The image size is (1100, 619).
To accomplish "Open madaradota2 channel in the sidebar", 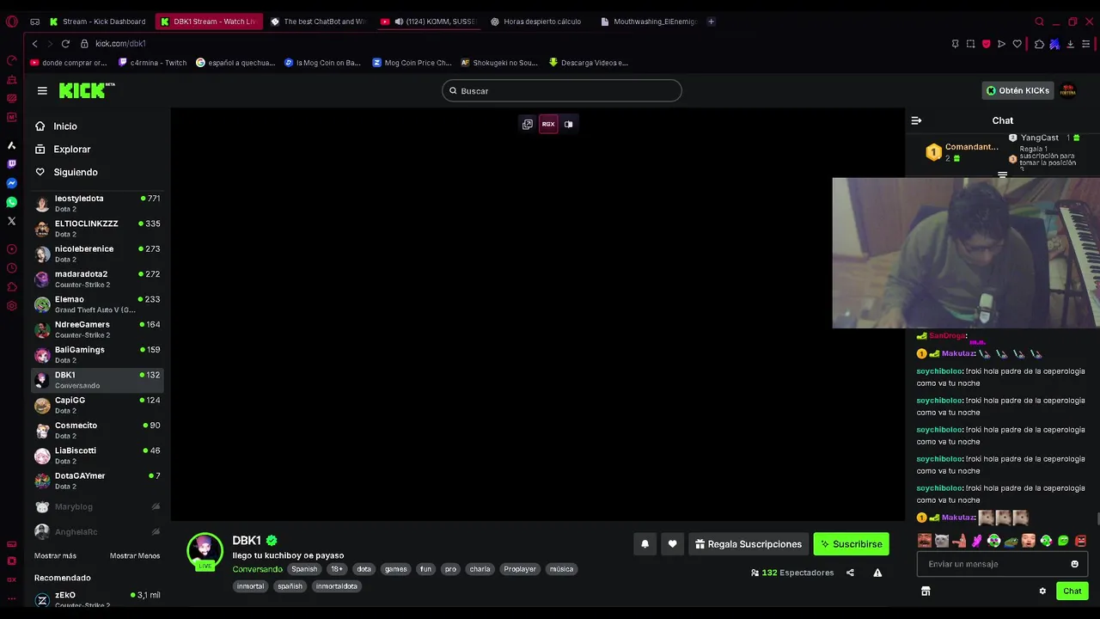I will click(97, 279).
